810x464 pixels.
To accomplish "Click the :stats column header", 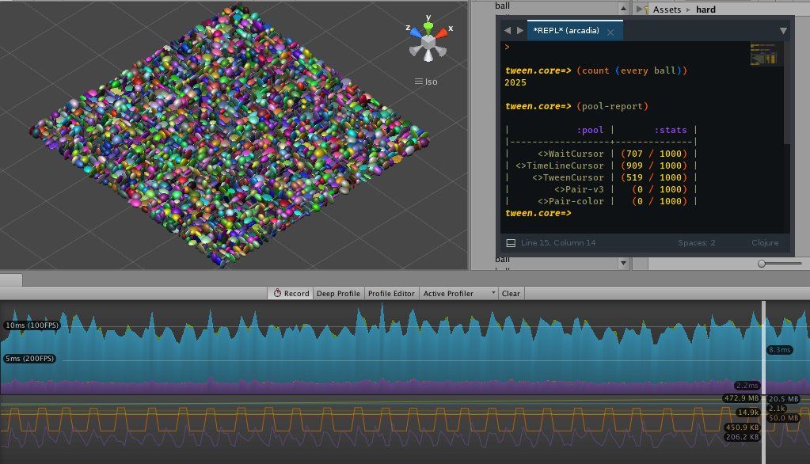I will 671,130.
